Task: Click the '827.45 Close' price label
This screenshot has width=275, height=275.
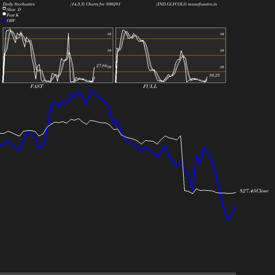Action: [254, 191]
